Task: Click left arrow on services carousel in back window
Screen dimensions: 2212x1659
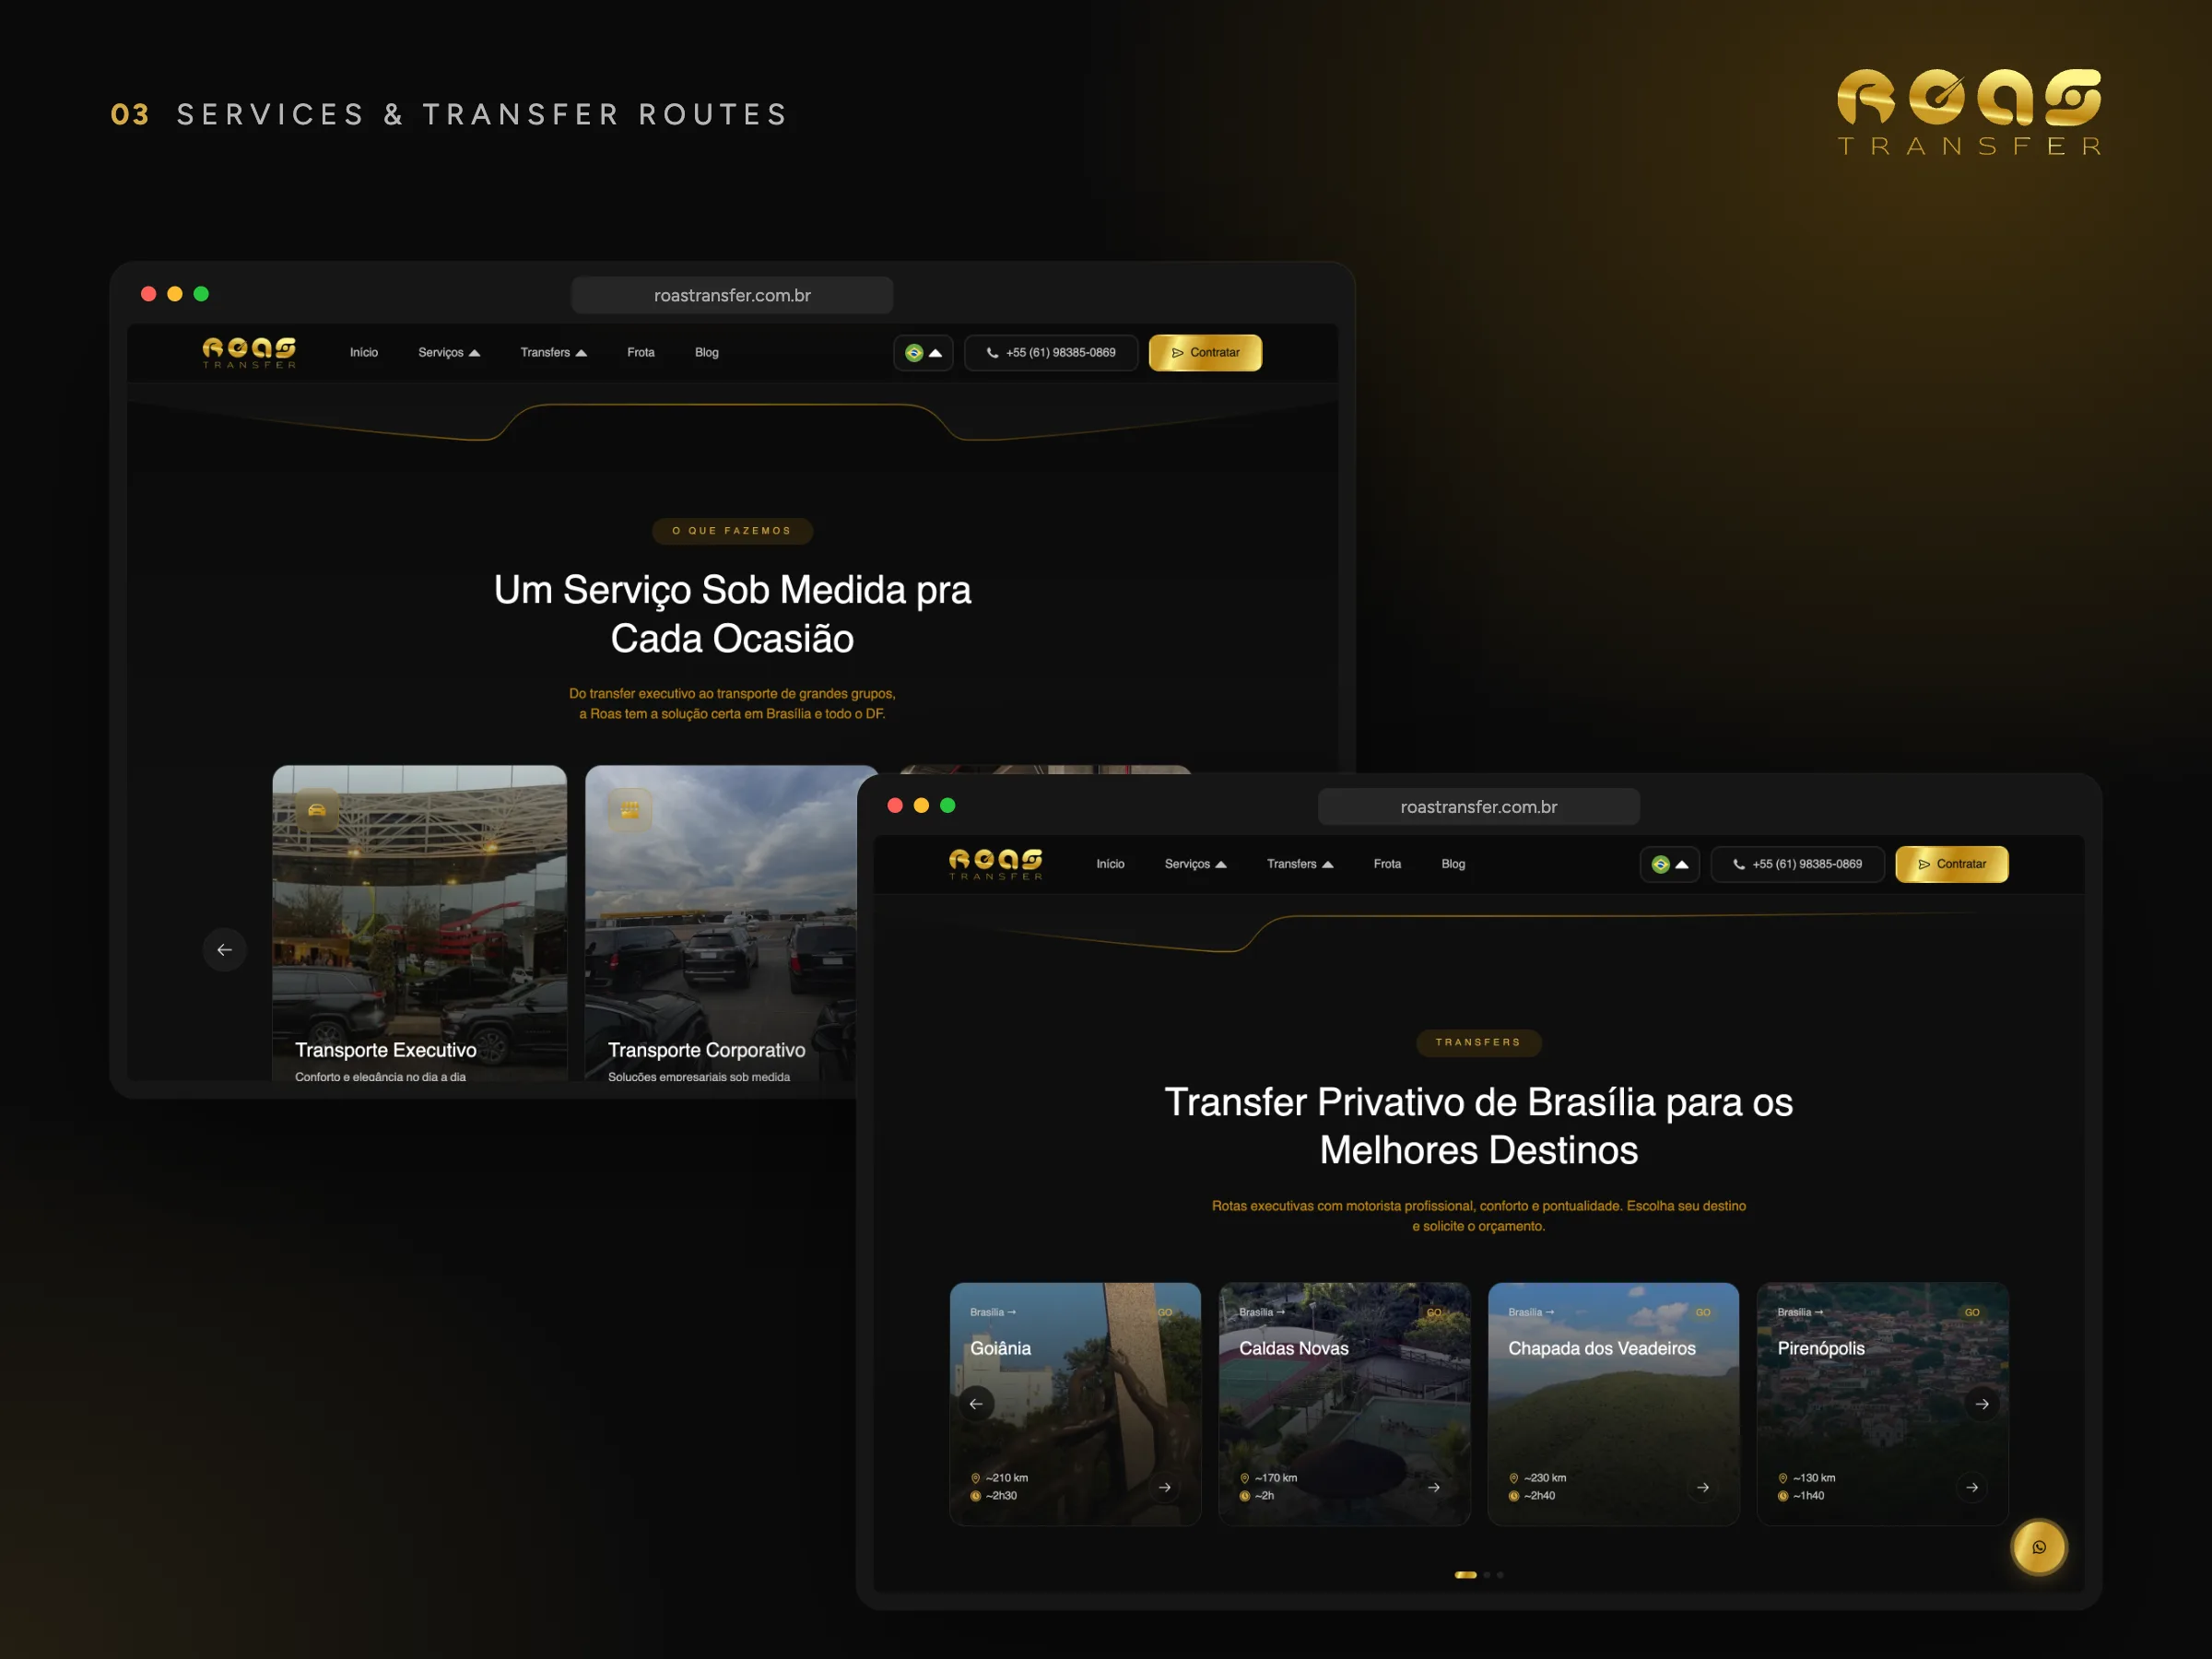Action: pos(224,949)
